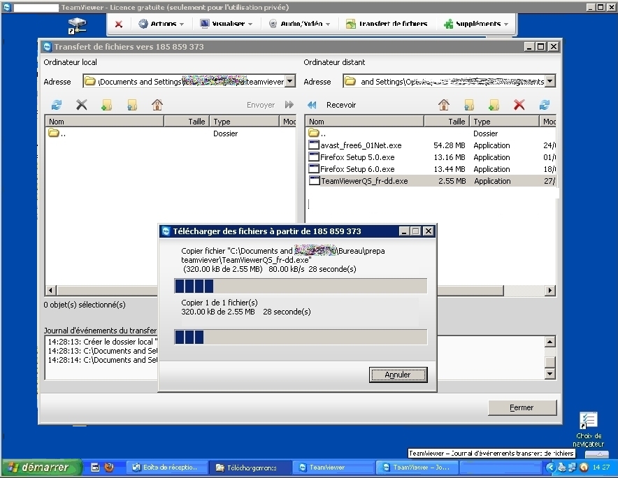
Task: Select TeamViewerQS_fr-dd.exe in remote list
Action: pyautogui.click(x=431, y=181)
